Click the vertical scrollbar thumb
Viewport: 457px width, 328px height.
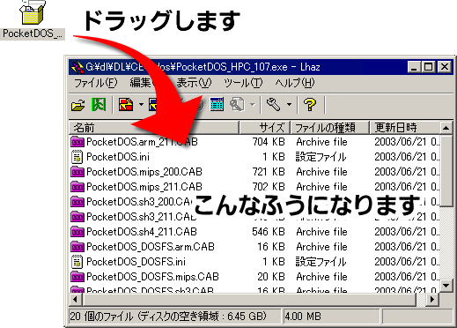pos(446,171)
